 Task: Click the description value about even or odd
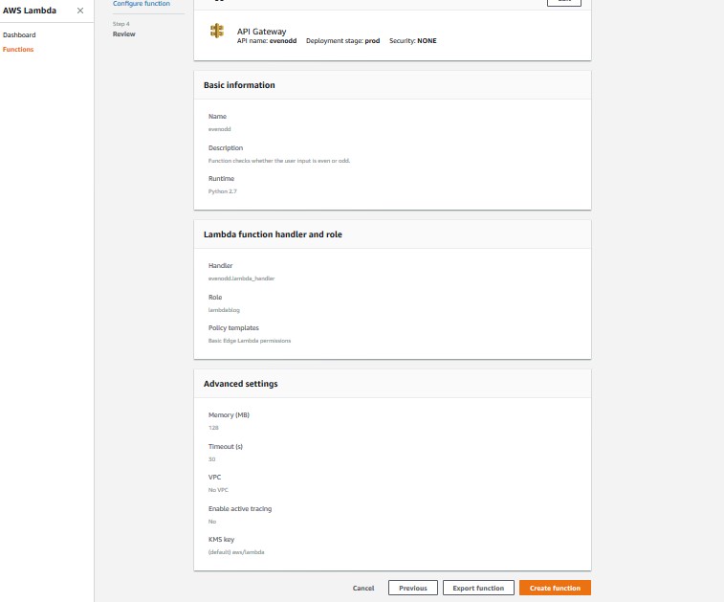[x=279, y=161]
